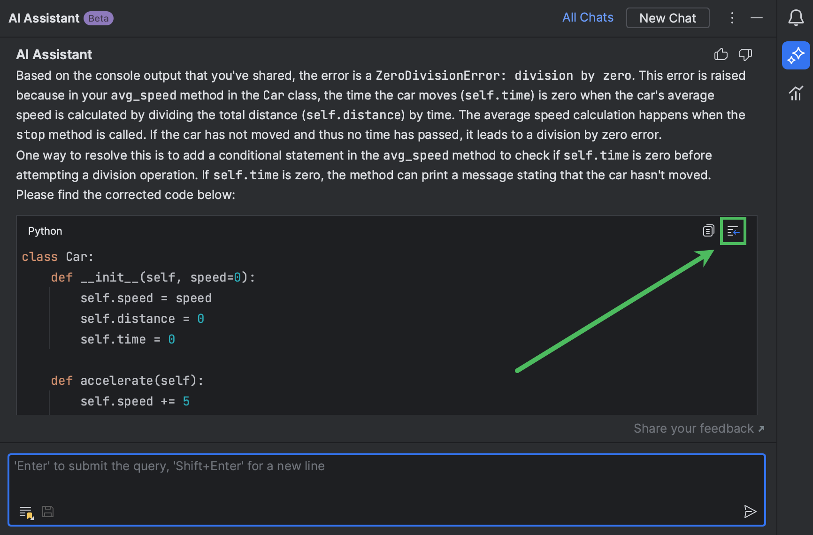Give a thumbs up to the response
This screenshot has width=813, height=535.
[721, 54]
